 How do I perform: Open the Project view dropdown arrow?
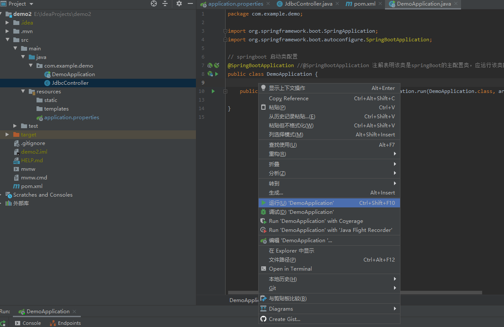coord(31,4)
